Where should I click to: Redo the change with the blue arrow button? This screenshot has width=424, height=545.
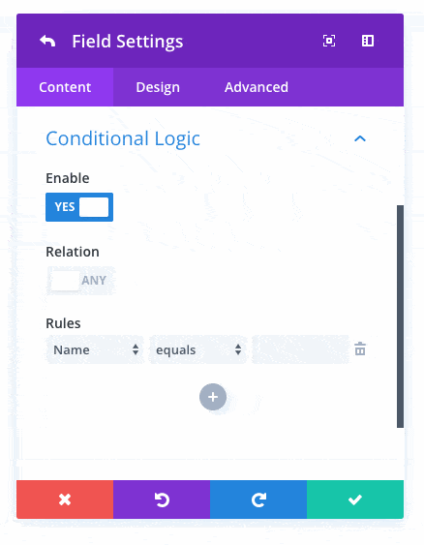258,500
